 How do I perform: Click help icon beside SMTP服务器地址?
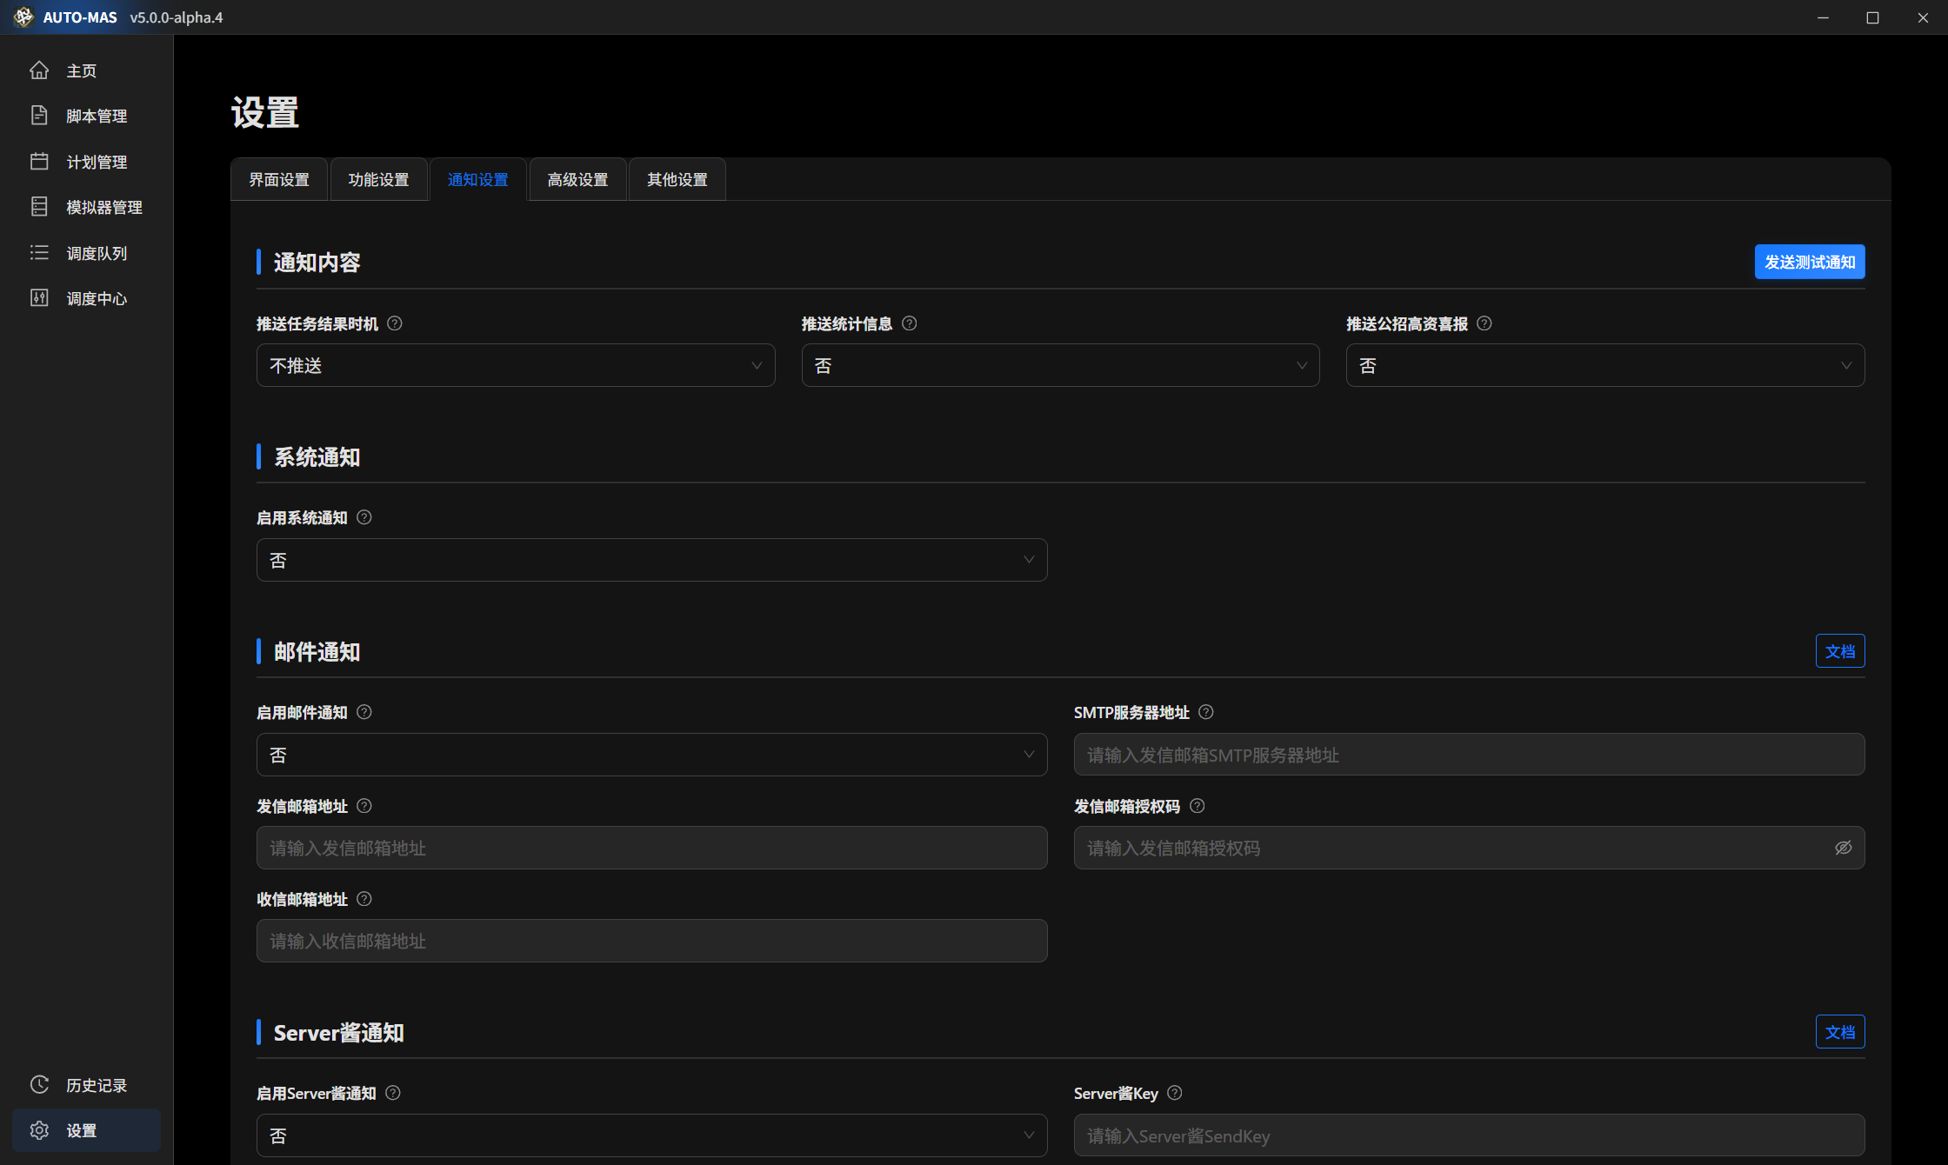[1206, 712]
